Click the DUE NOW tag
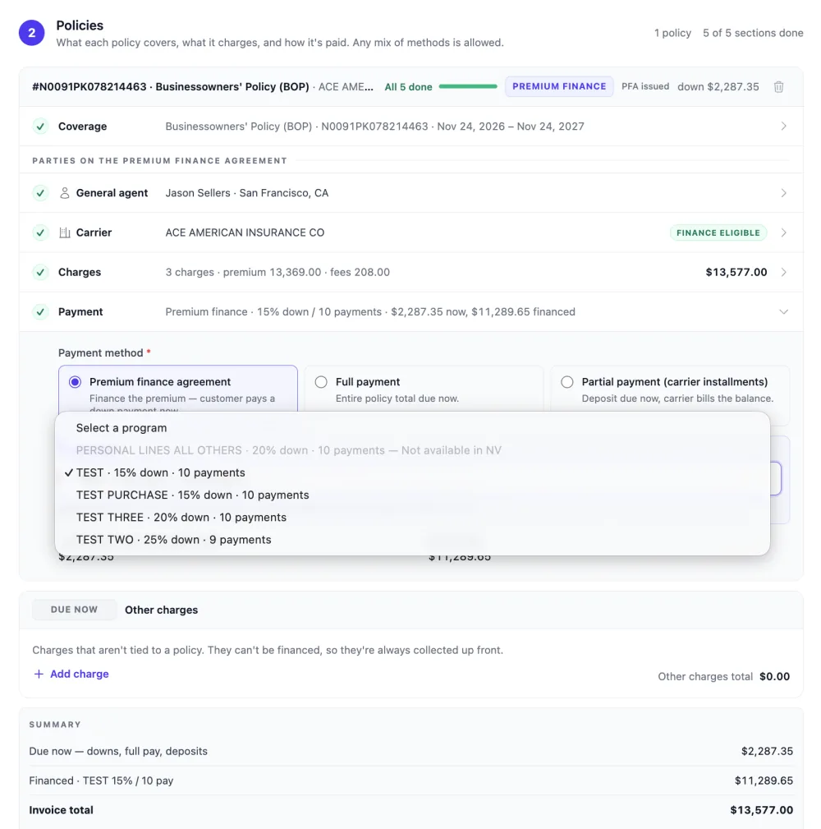 pos(74,610)
